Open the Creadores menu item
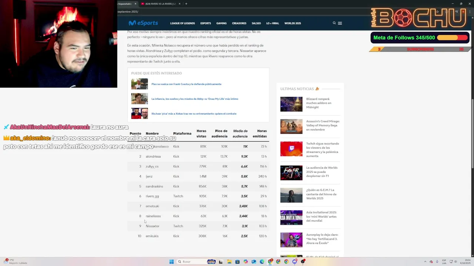474x266 pixels. 239,23
